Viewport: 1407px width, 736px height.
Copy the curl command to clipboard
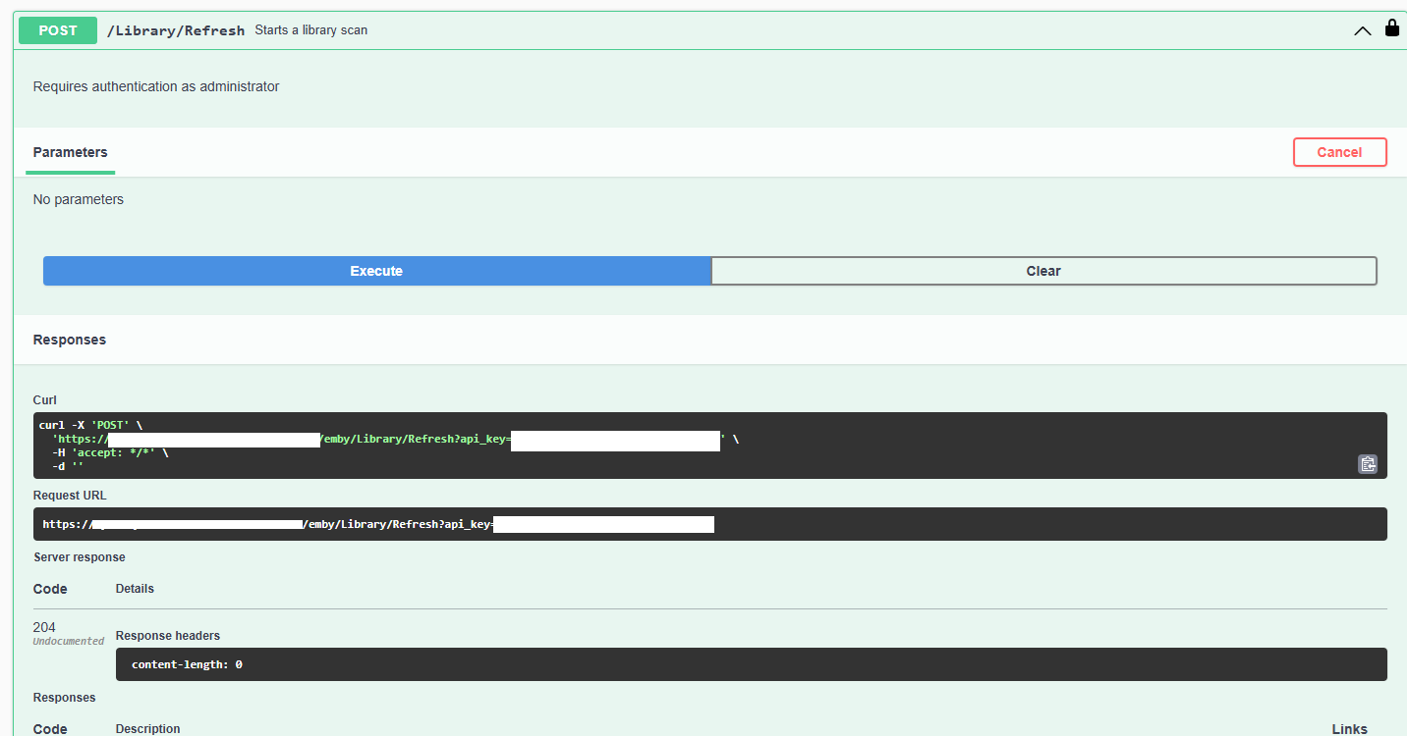tap(1368, 464)
